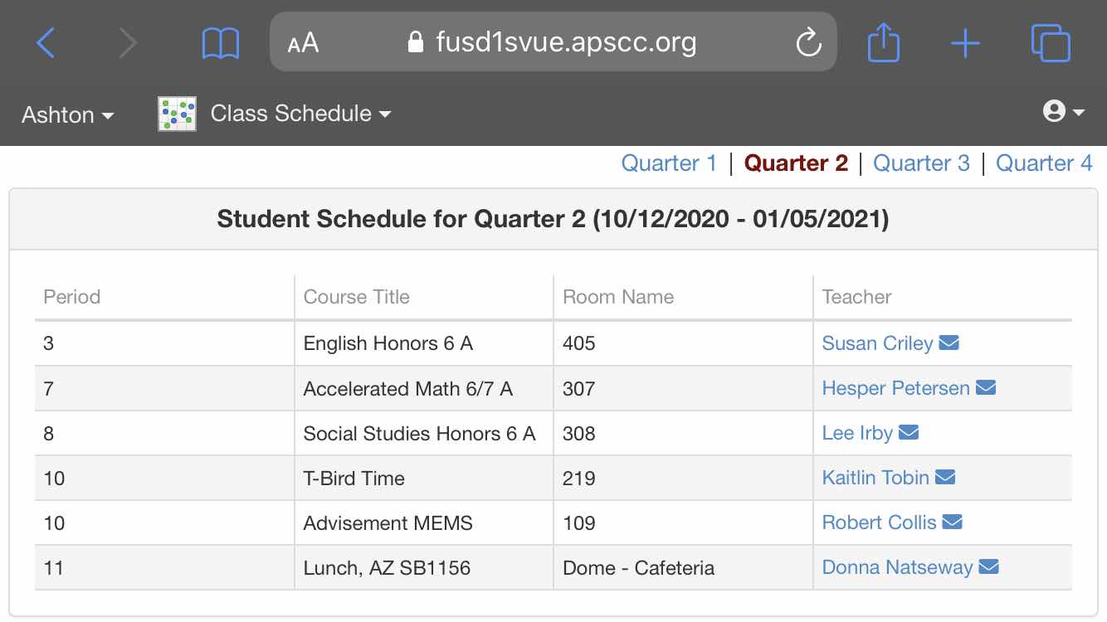Open the user account dropdown
This screenshot has height=622, width=1107.
coord(1064,111)
